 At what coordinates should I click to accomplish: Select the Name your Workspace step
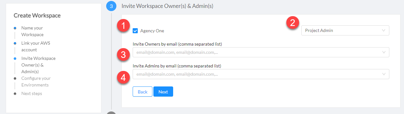[x=32, y=31]
